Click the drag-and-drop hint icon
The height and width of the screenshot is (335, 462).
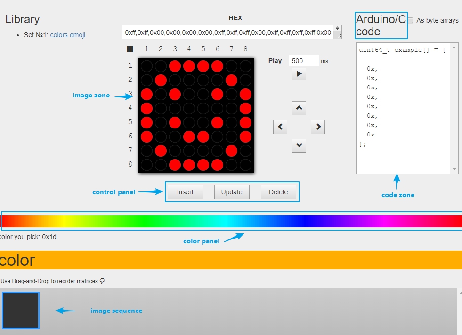102,281
